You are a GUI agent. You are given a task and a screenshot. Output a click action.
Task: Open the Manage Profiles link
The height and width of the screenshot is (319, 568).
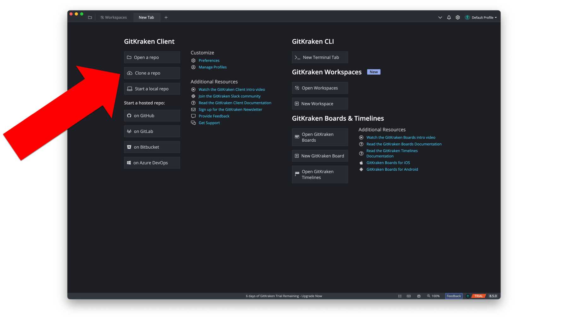tap(213, 67)
